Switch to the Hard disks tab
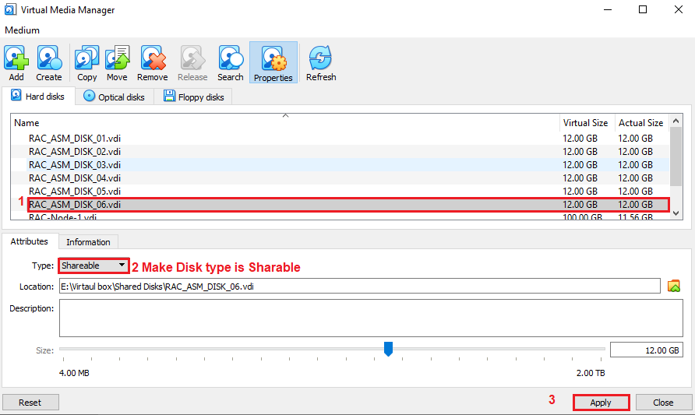Image resolution: width=695 pixels, height=415 pixels. [x=38, y=96]
